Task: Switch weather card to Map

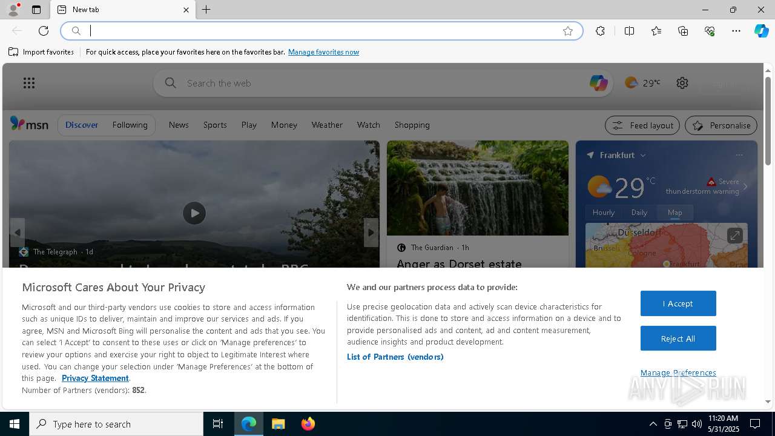Action: pos(675,213)
